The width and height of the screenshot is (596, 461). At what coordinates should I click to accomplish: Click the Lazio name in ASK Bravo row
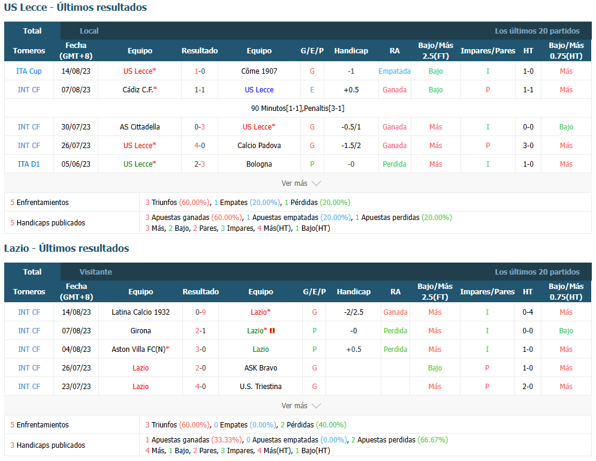(141, 368)
